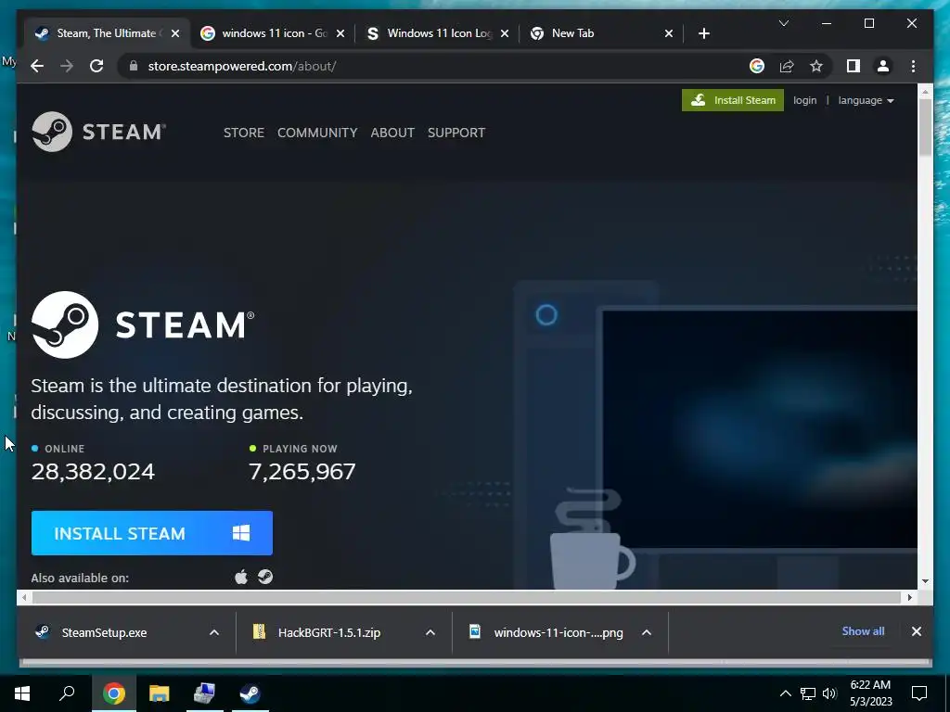Switch to the New Tab tab
The width and height of the screenshot is (950, 712).
click(x=602, y=33)
